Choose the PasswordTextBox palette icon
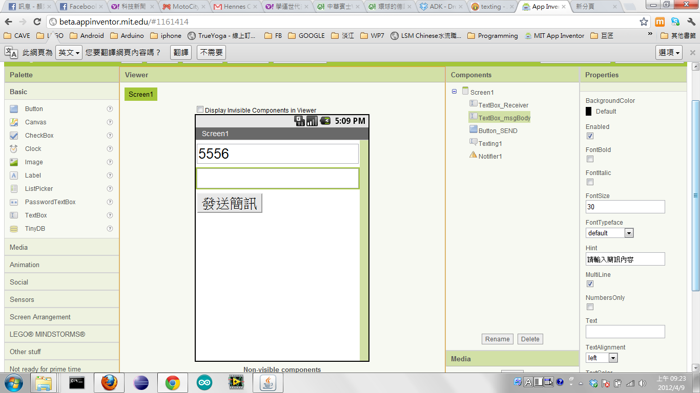Screen dimensions: 700x393 (x=14, y=202)
